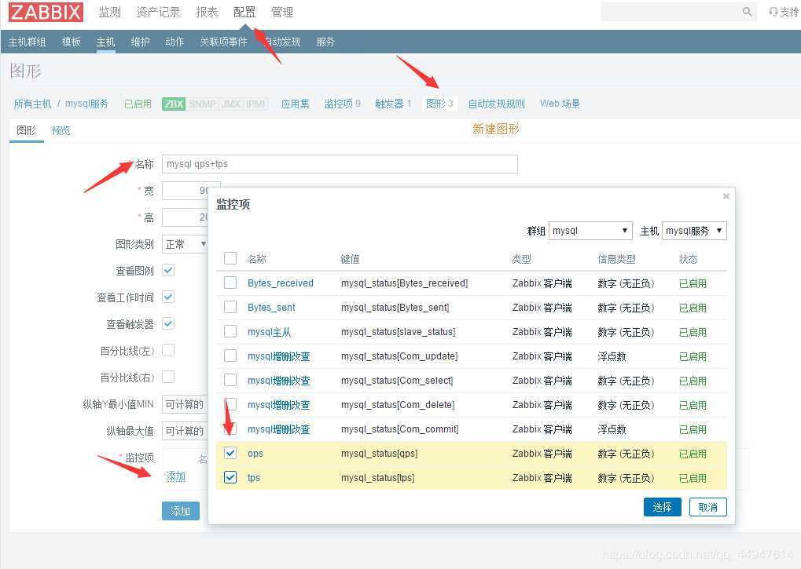The image size is (801, 569).
Task: Enable 百分比线(左) checkbox
Action: [168, 350]
